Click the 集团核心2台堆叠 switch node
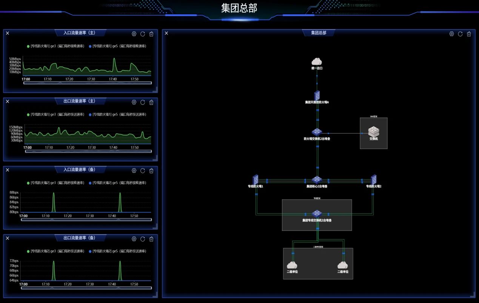The height and width of the screenshot is (303, 479). [317, 180]
